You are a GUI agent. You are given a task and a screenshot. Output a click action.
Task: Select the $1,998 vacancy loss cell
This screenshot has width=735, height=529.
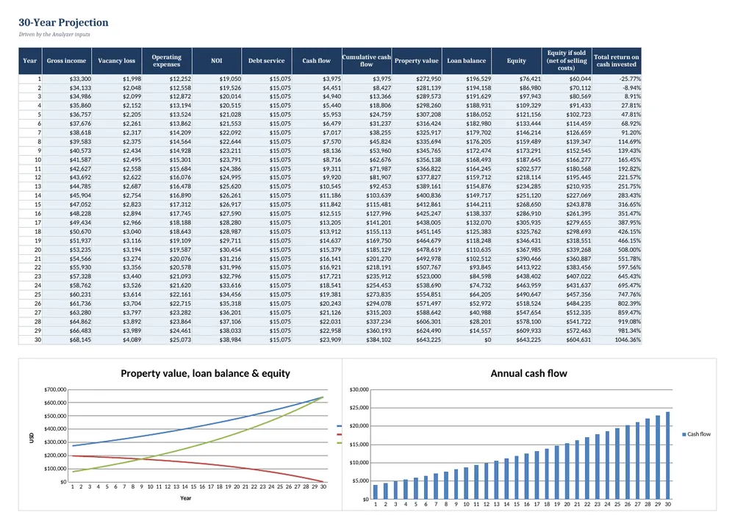pyautogui.click(x=117, y=79)
